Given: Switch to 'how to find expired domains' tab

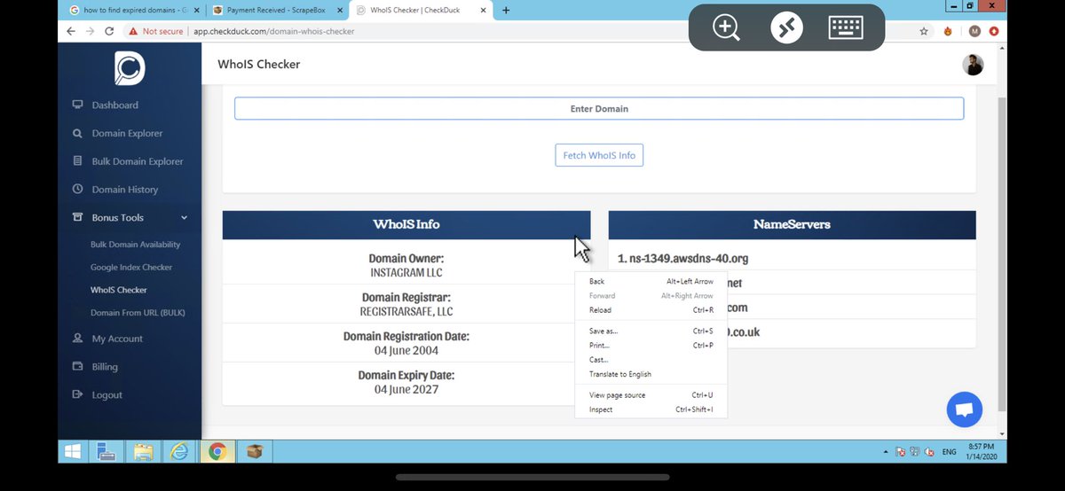Looking at the screenshot, I should (135, 11).
